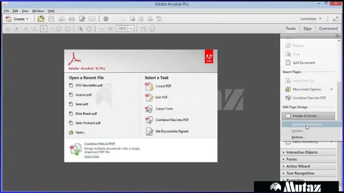Open the Window menu
Viewport: 344px width, 193px height.
coord(38,11)
